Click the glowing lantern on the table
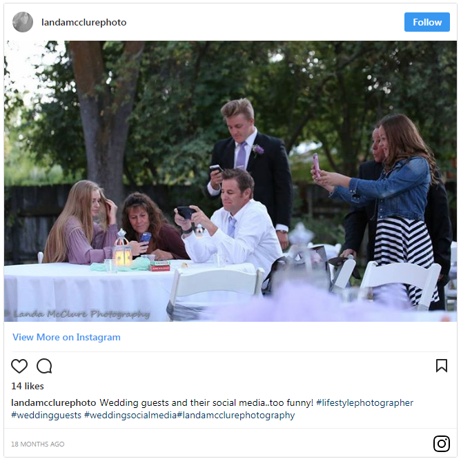This screenshot has height=461, width=461. click(x=123, y=254)
